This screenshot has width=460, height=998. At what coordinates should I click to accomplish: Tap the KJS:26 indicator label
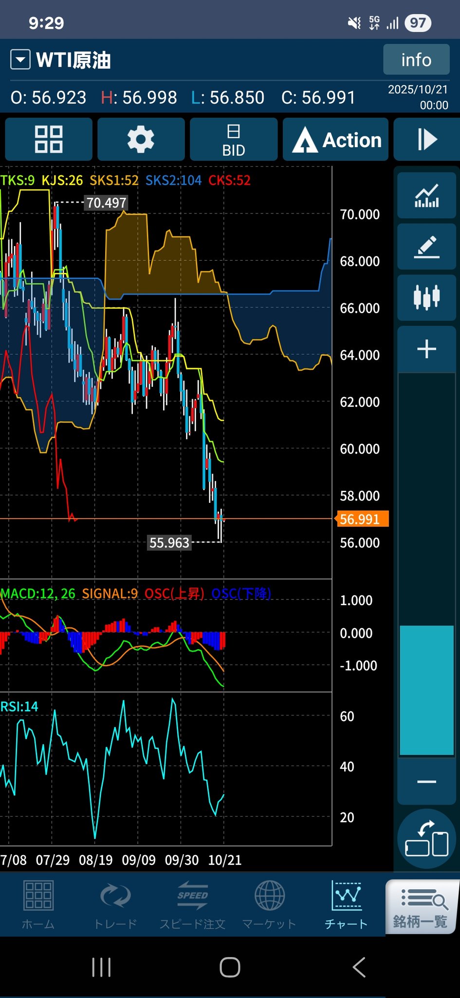point(62,180)
